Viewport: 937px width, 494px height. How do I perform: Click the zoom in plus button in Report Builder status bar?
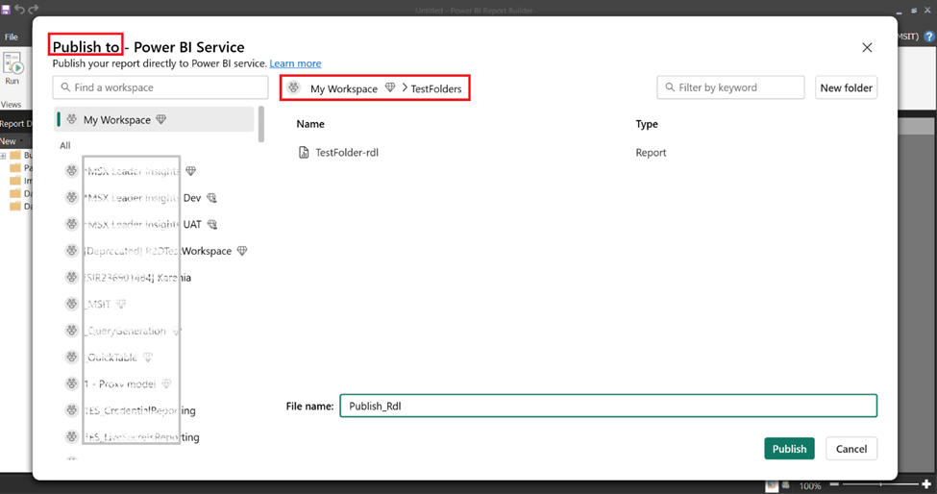click(926, 484)
